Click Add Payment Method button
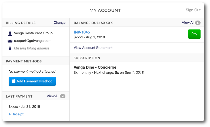The image size is (210, 127). [x=32, y=81]
